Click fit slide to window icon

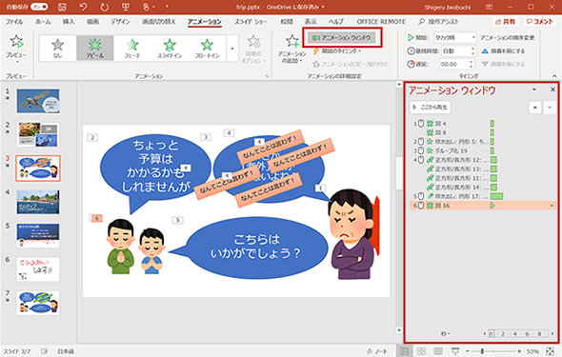[550, 351]
